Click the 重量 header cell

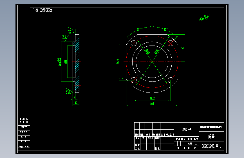pyautogui.click(x=190, y=139)
